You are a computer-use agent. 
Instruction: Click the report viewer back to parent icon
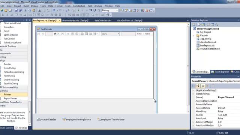pyautogui.click(x=68, y=34)
